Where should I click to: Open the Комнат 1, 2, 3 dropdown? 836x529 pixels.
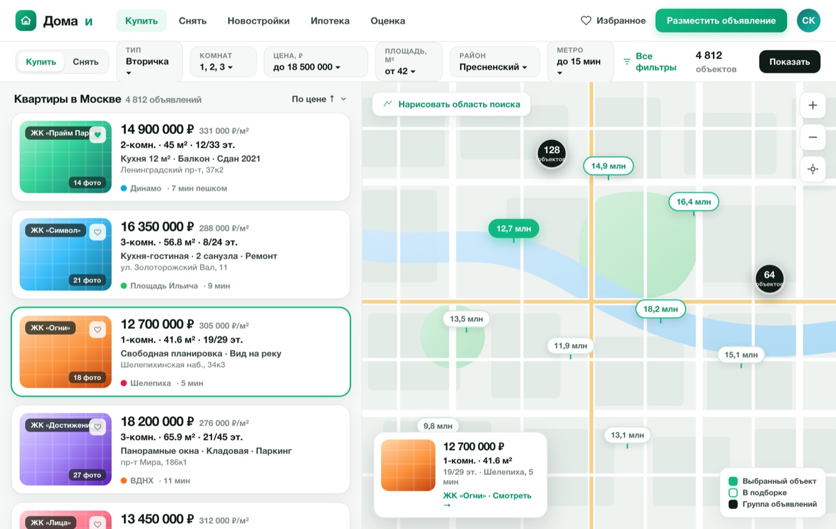(x=223, y=61)
